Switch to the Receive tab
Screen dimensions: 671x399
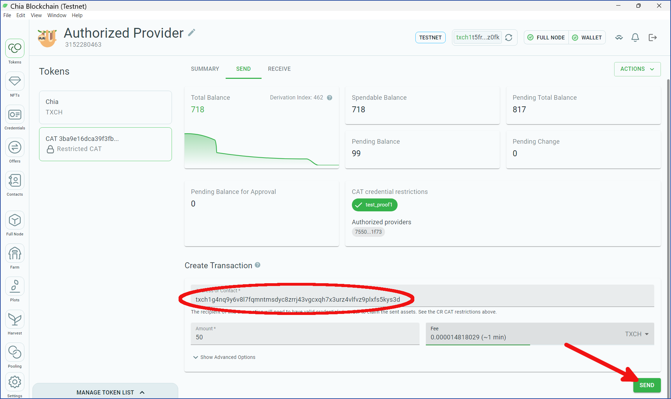point(279,69)
